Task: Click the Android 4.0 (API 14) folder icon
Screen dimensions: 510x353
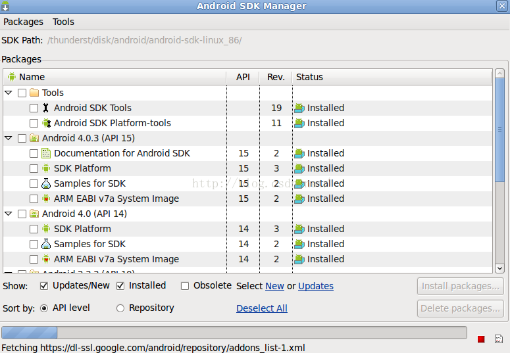Action: [x=34, y=214]
